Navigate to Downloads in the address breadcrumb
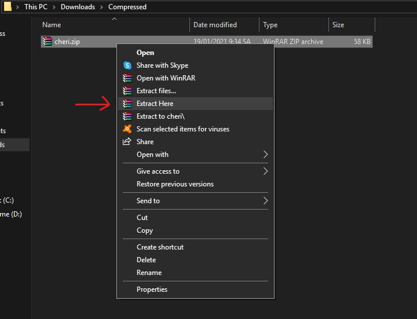The height and width of the screenshot is (319, 417). pyautogui.click(x=78, y=7)
